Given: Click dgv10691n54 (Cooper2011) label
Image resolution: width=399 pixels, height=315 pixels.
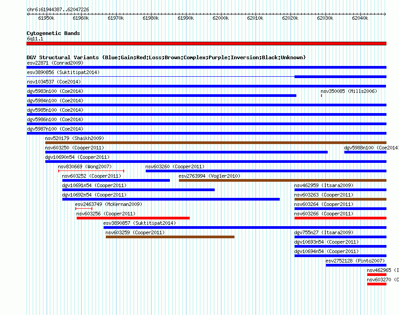Looking at the screenshot, I should click(94, 185).
